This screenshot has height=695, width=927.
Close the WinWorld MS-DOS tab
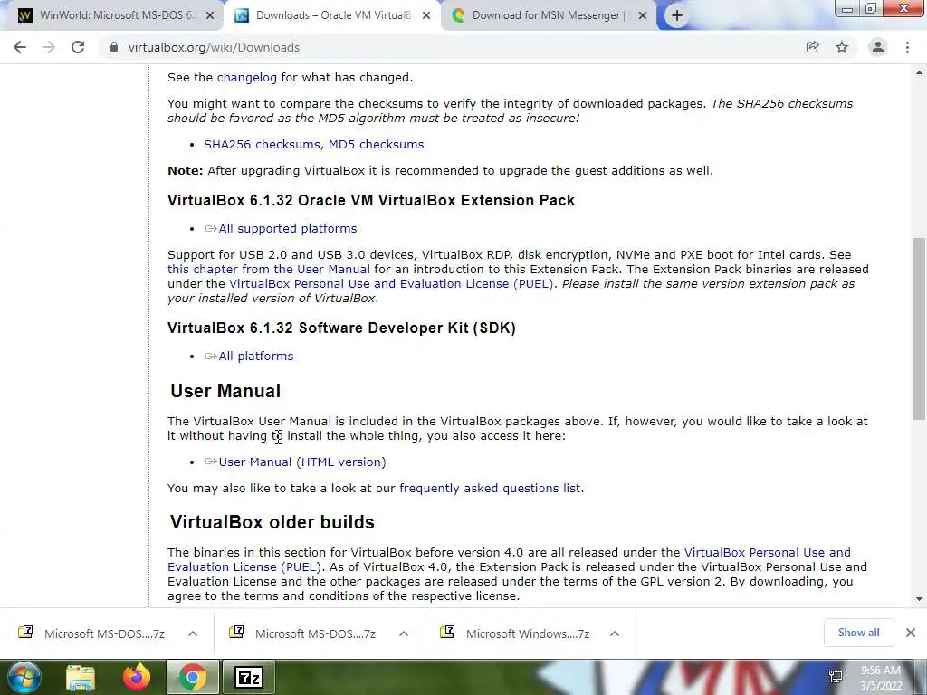[210, 16]
